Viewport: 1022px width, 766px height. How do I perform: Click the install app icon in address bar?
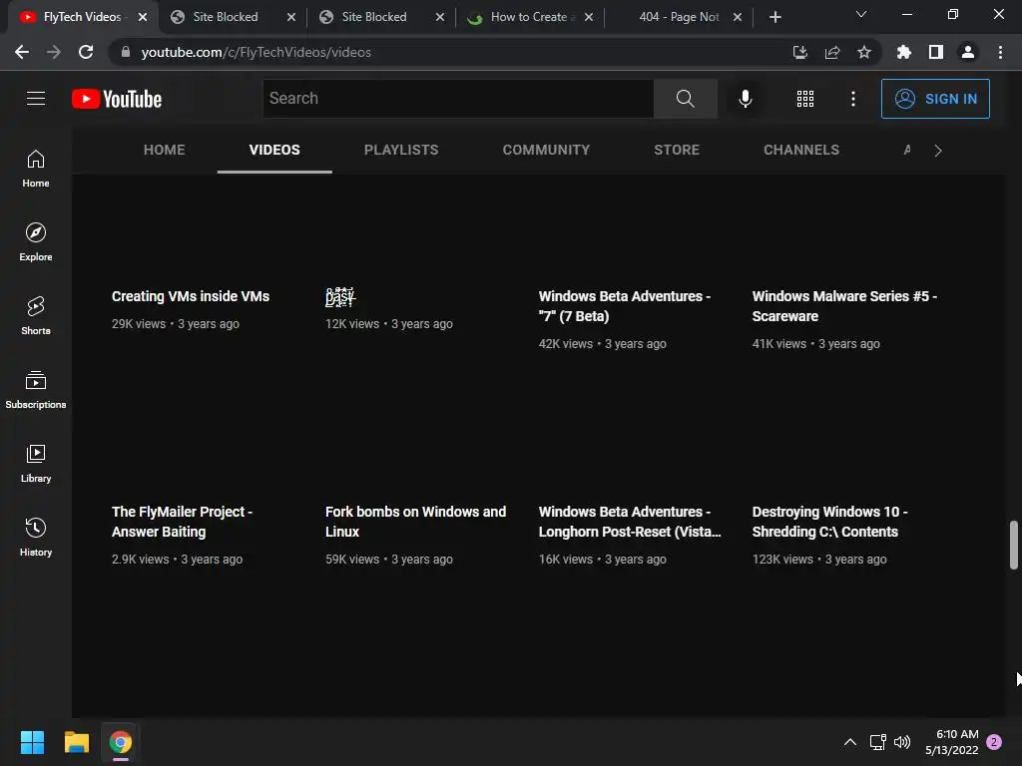point(800,52)
